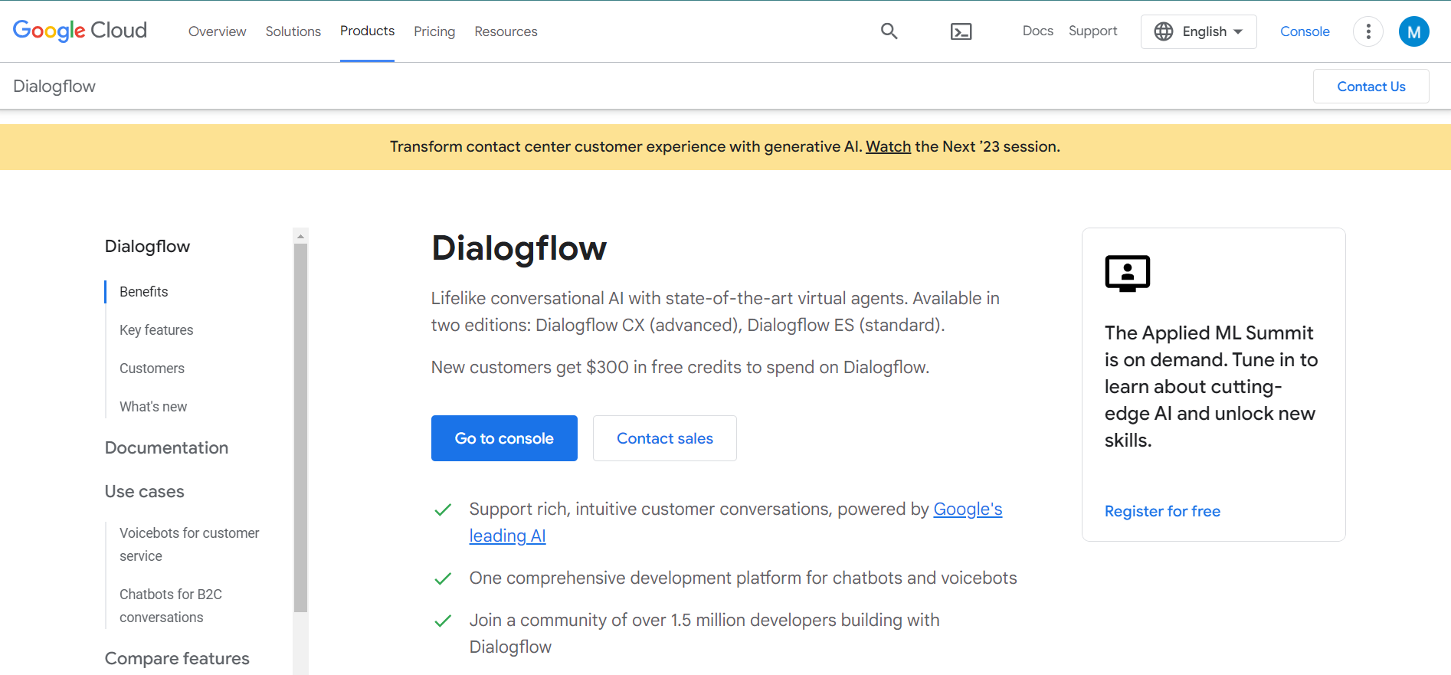Click the Dialogflow main page heading
The image size is (1451, 675).
pos(519,248)
